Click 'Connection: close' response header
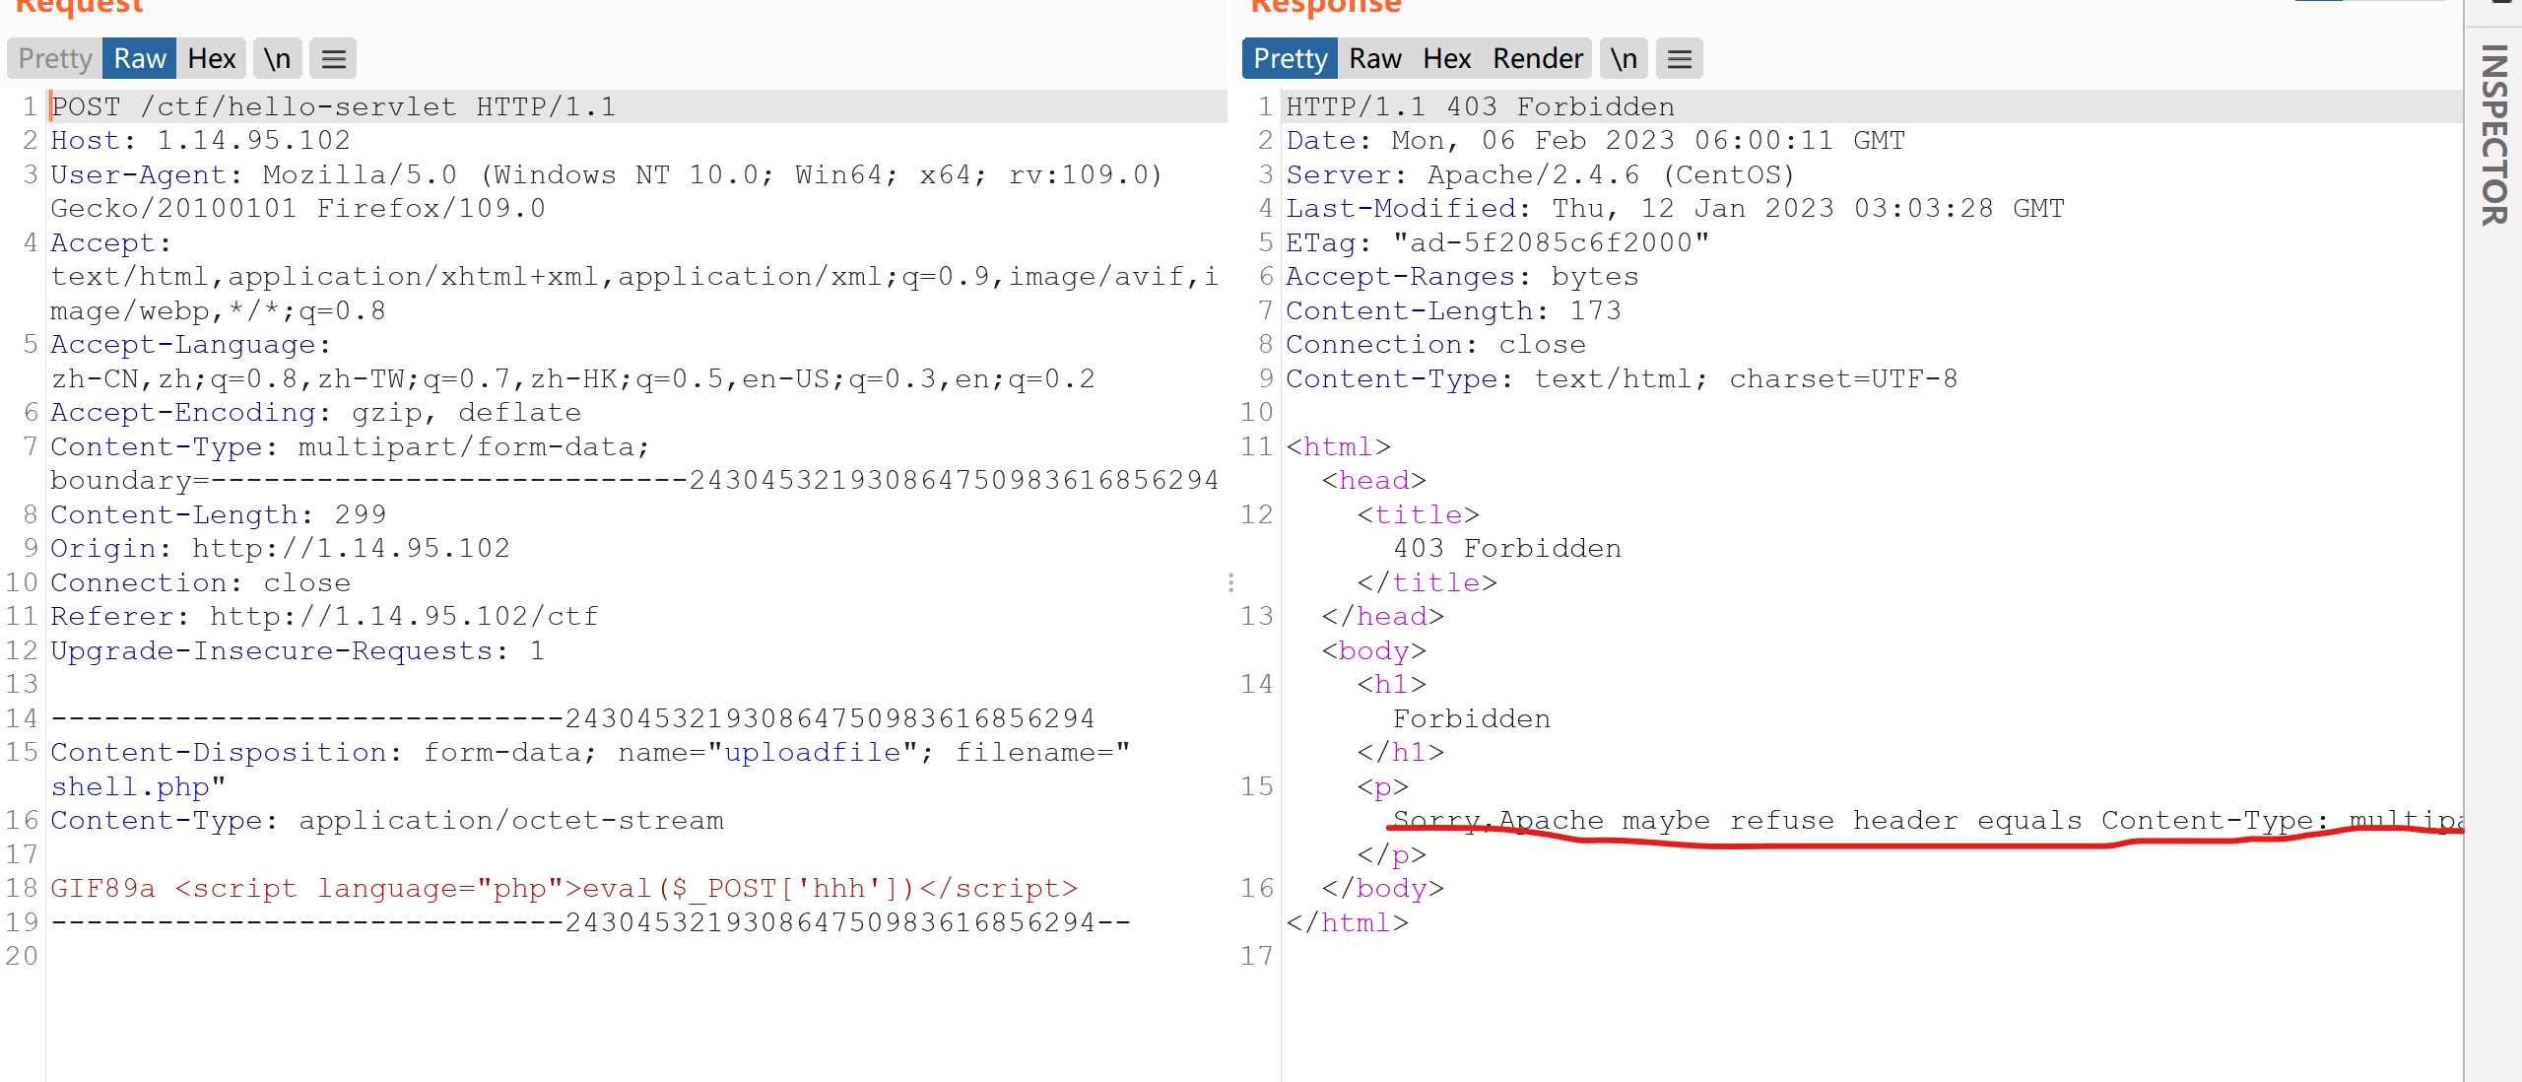This screenshot has width=2522, height=1082. pos(1436,344)
